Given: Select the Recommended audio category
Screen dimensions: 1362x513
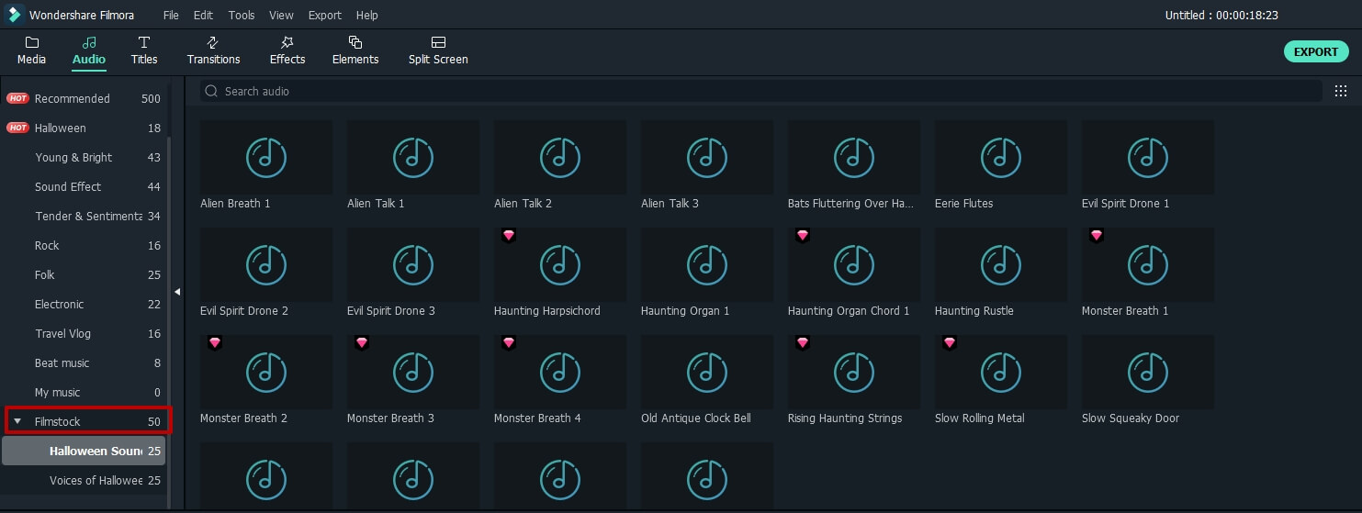Looking at the screenshot, I should pyautogui.click(x=72, y=98).
